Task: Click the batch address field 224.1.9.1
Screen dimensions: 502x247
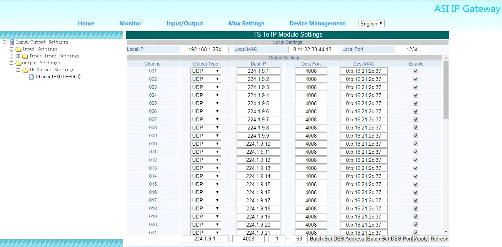Action: (x=205, y=239)
